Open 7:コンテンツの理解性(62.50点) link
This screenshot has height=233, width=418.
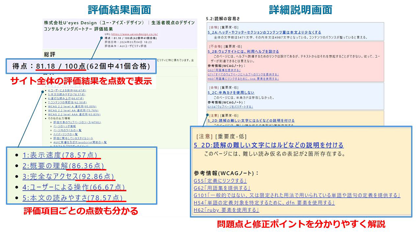point(67,103)
